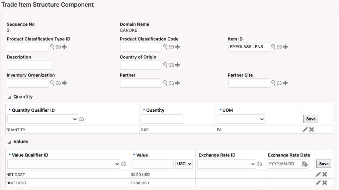This screenshot has width=339, height=190.
Task: Add new Product Classification Type ID plus icon
Action: 64,47
